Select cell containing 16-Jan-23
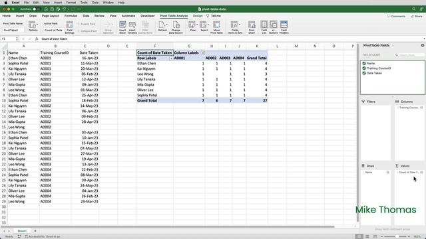Viewport: 426px width, 239px height. tap(85, 58)
